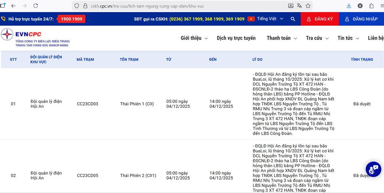Reload the page with the refresh icon

pyautogui.click(x=36, y=6)
